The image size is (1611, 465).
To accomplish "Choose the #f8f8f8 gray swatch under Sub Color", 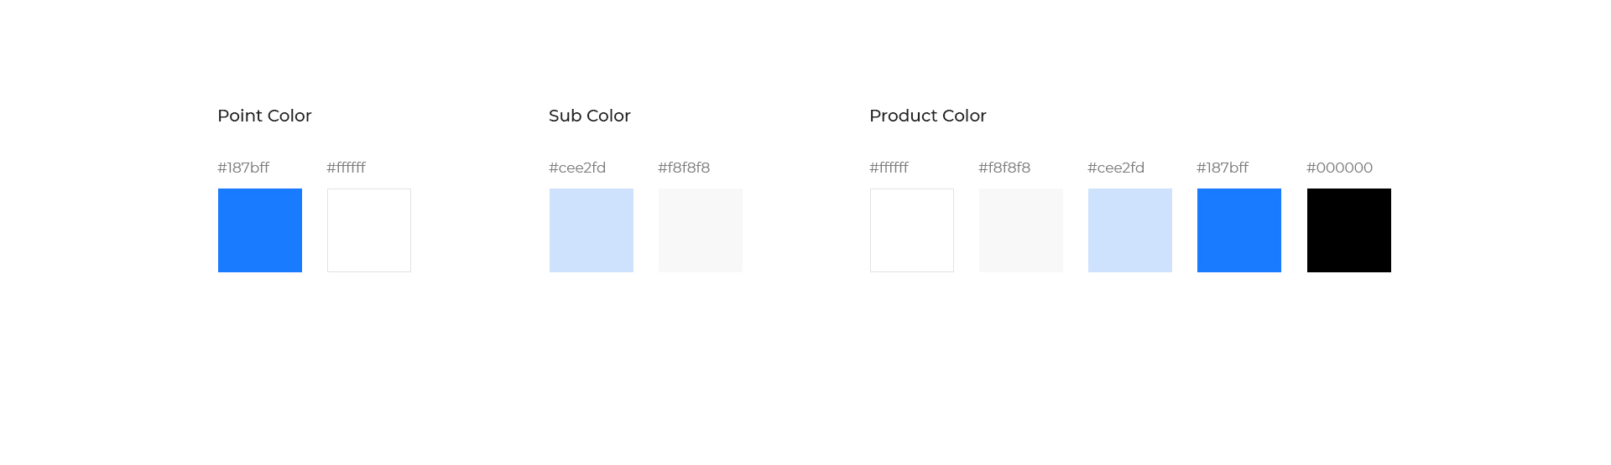I will pyautogui.click(x=701, y=230).
